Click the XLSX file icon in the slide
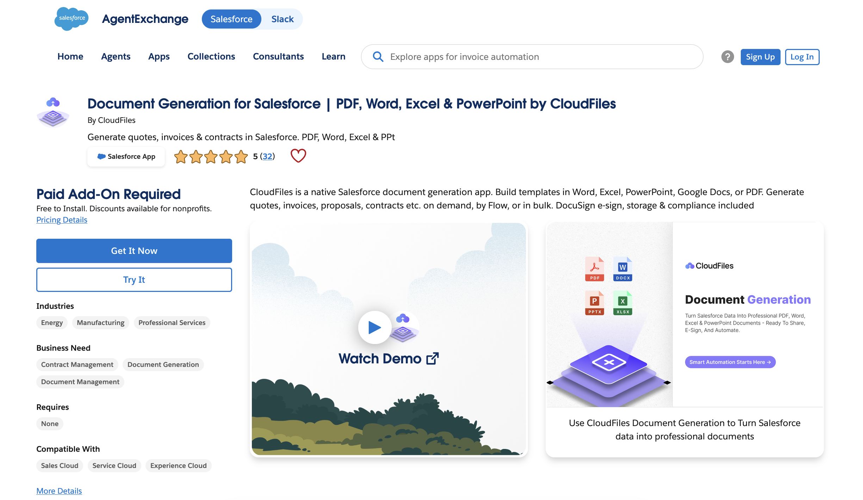Image resolution: width=863 pixels, height=500 pixels. coord(623,303)
